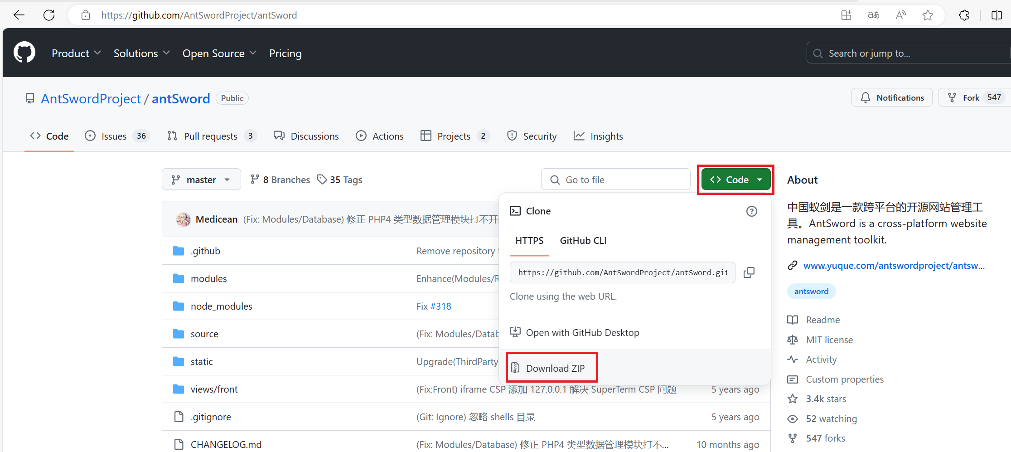Open the modules folder
The width and height of the screenshot is (1011, 452).
pos(209,278)
